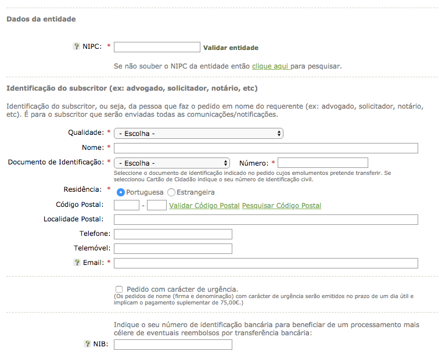Focus the first Código Postal box
Image resolution: width=442 pixels, height=362 pixels.
click(127, 205)
